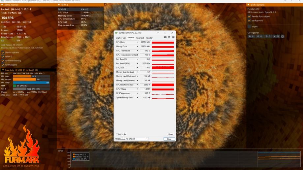
Task: Click the 154 FPS readout
Action: coord(8,18)
